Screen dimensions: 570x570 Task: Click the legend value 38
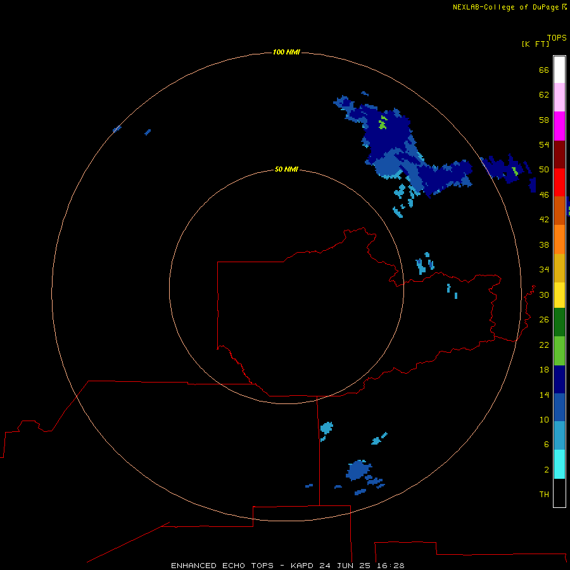pyautogui.click(x=544, y=244)
